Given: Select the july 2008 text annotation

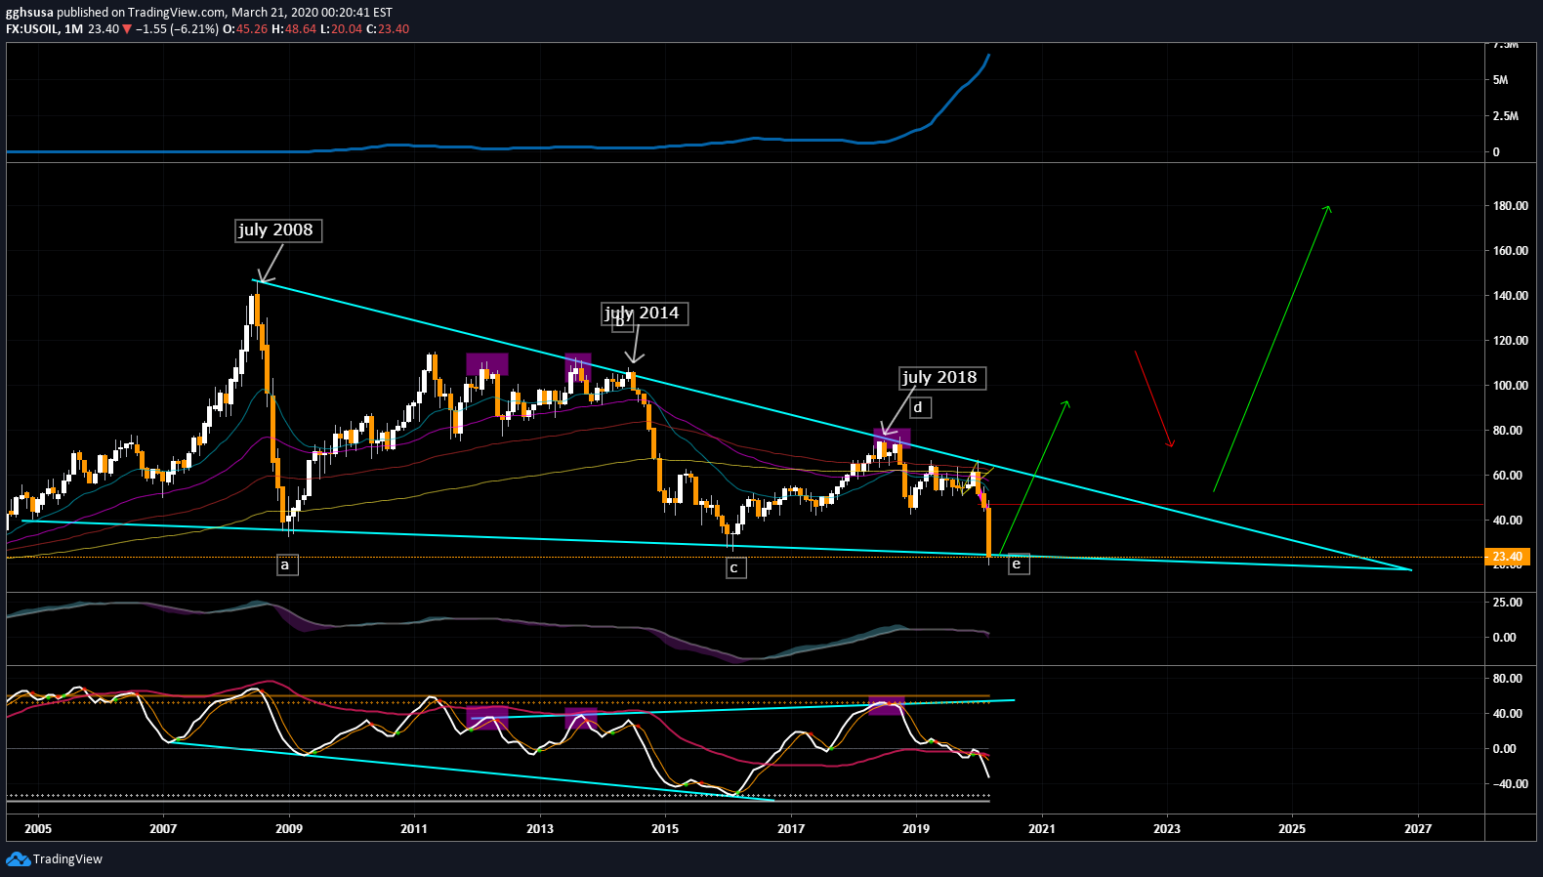Looking at the screenshot, I should point(278,230).
